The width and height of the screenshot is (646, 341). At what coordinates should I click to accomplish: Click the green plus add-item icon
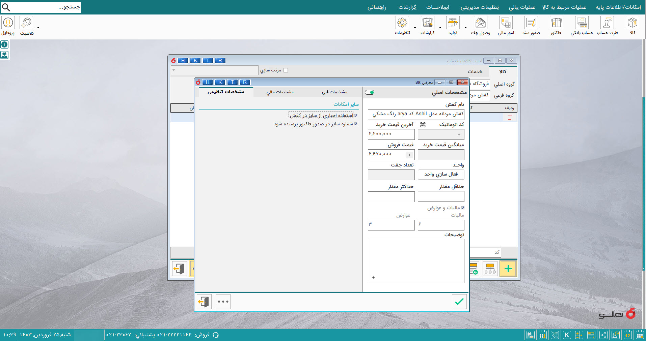508,269
